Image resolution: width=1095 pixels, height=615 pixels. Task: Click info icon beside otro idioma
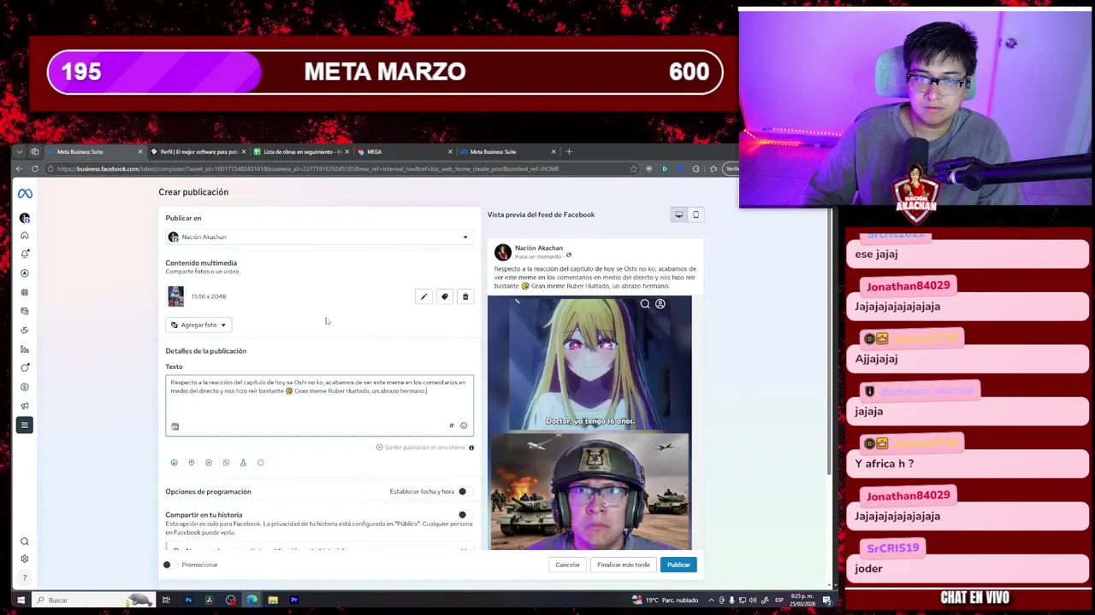471,448
